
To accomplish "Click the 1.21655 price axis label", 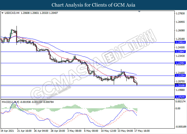I will (180, 73).
